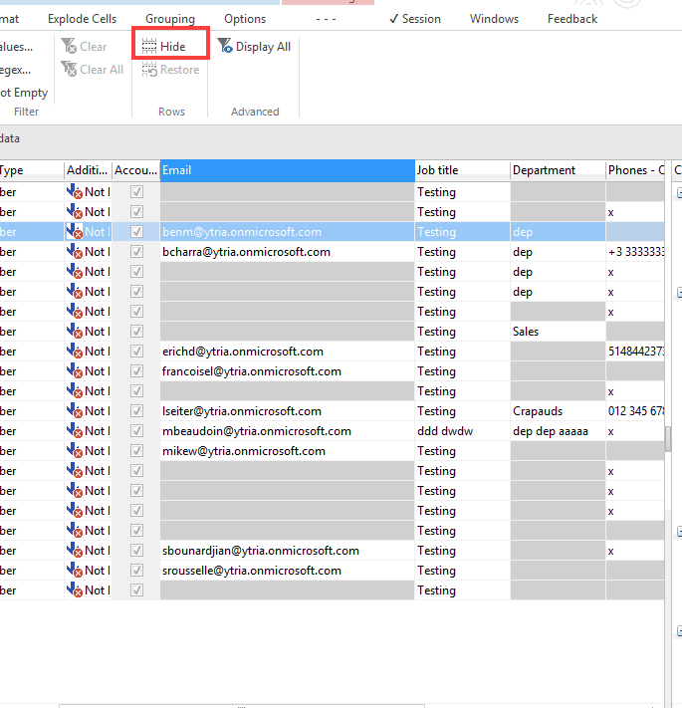Open the Grouping ribbon tab
Screen dimensions: 682x708
(x=170, y=19)
